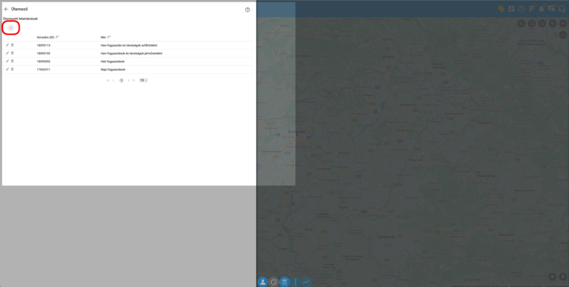Click the add scheduled query plus button

point(11,28)
